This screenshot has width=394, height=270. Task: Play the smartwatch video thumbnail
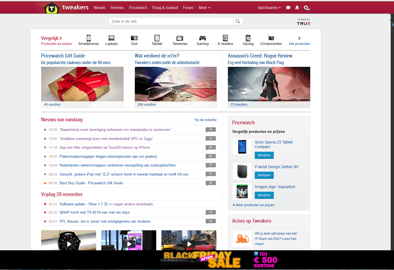(x=69, y=240)
